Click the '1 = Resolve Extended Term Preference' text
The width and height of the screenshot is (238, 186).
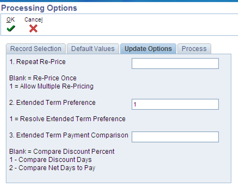pos(67,119)
